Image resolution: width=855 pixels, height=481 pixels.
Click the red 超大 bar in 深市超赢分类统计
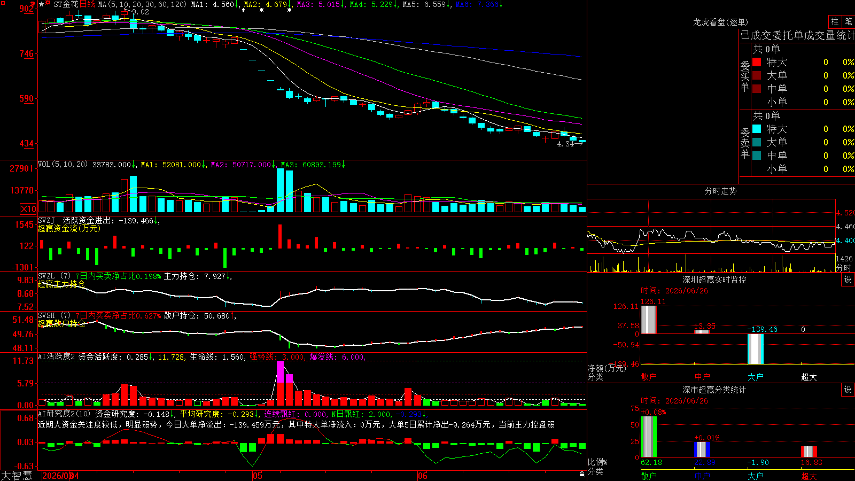[809, 452]
